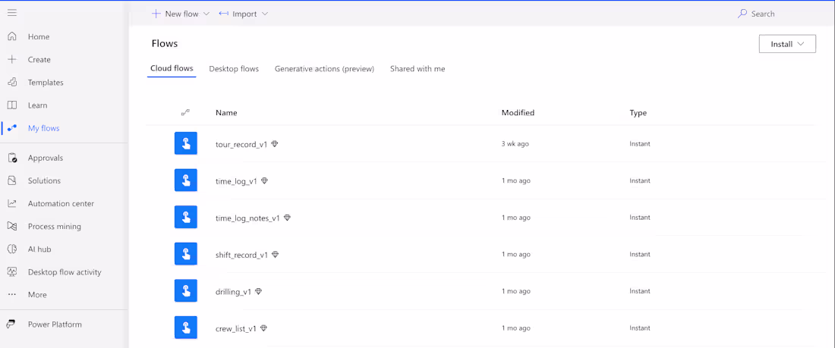
Task: Switch to the Desktop flows tab
Action: coord(234,69)
